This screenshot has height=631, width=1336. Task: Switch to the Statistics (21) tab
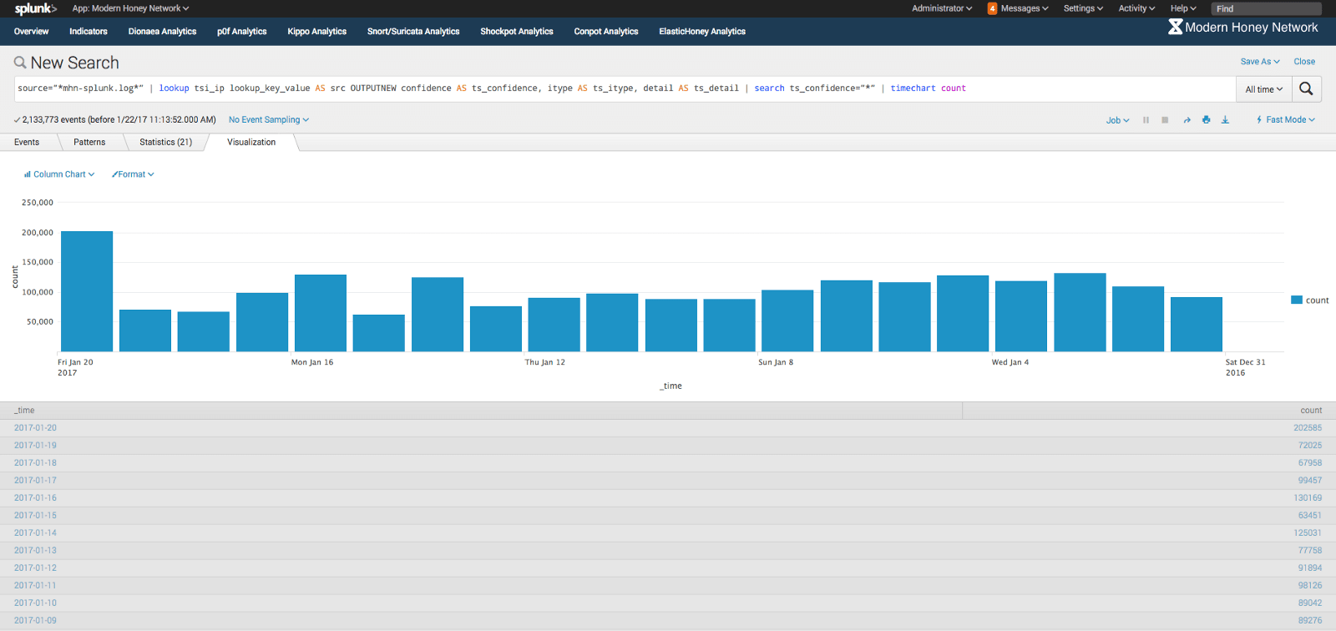click(x=165, y=143)
